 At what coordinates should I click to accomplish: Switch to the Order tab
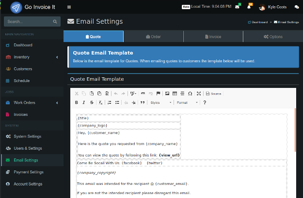click(x=153, y=36)
